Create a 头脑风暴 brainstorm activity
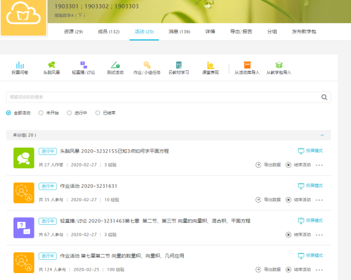This screenshot has height=280, width=351. [51, 66]
